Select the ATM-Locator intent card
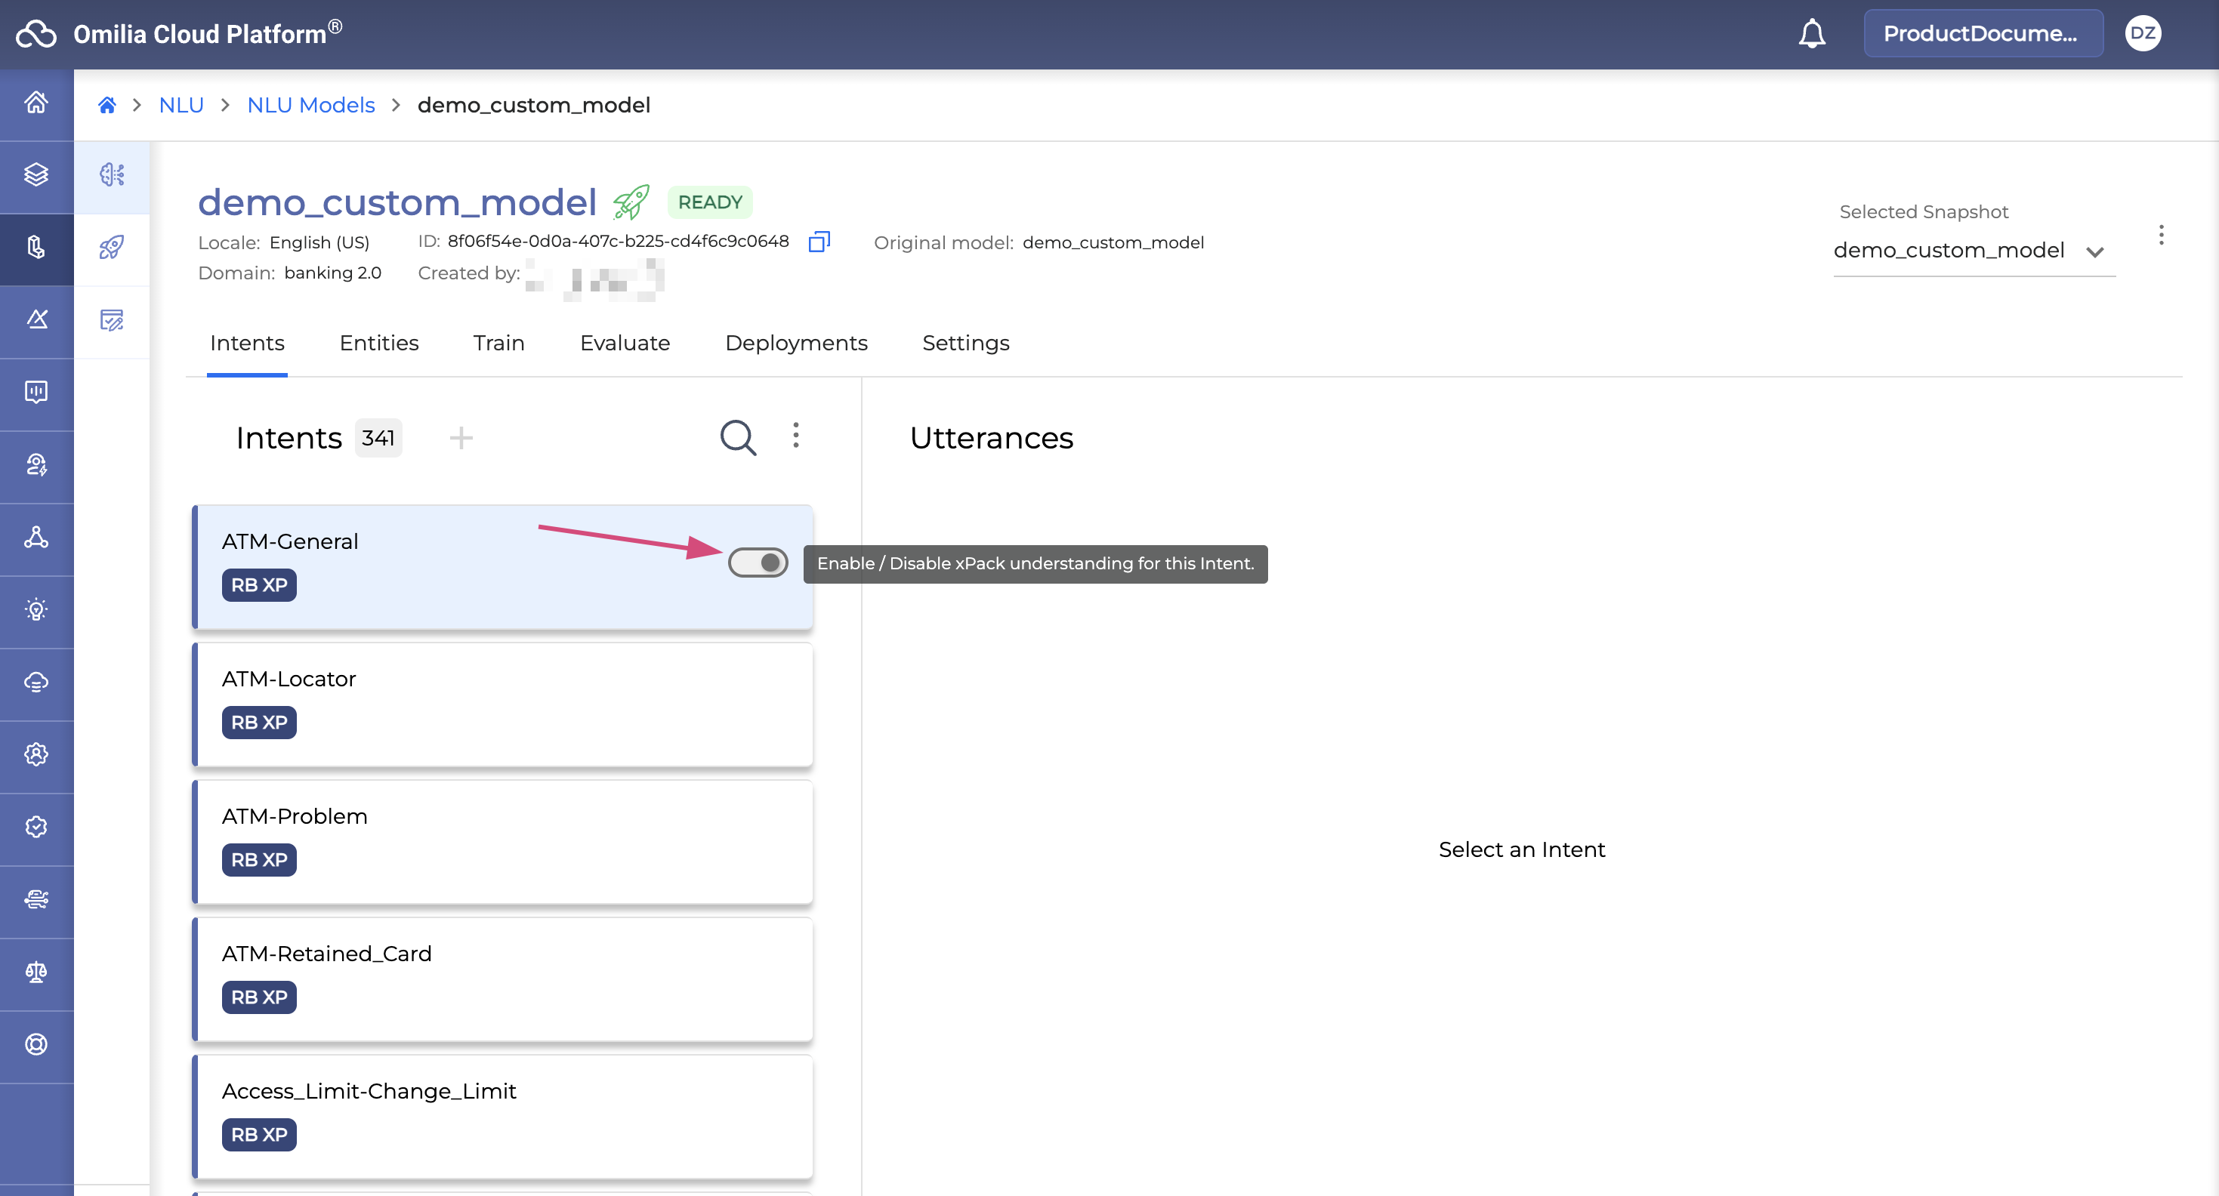Screen dimensions: 2219x1196 pyautogui.click(x=503, y=703)
